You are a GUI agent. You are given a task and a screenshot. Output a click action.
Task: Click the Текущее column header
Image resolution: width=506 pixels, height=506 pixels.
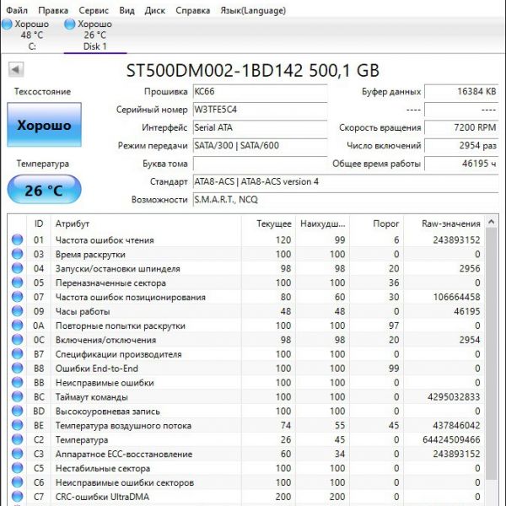click(x=268, y=223)
